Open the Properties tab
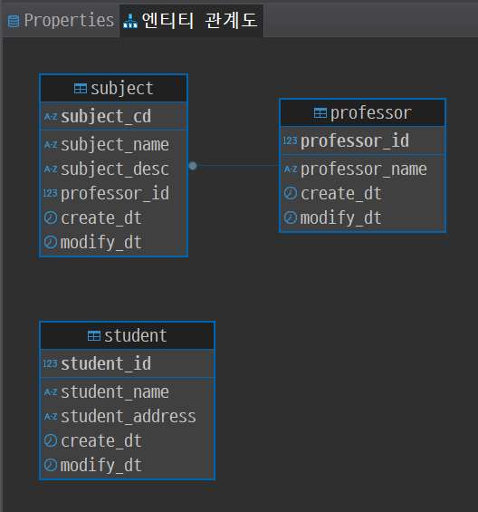Viewport: 478px width, 512px height. click(61, 21)
